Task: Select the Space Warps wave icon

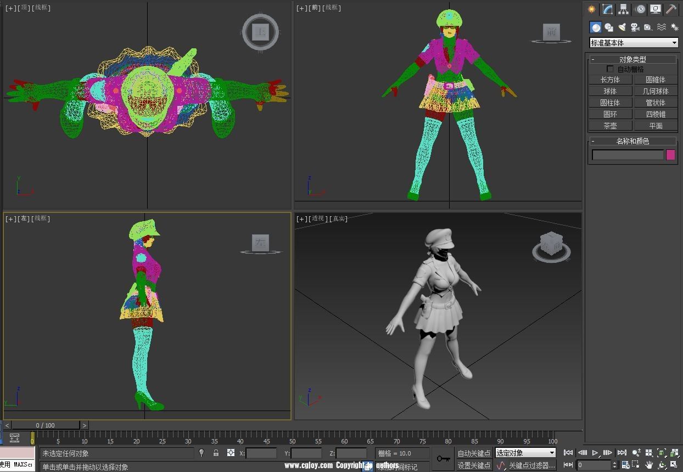Action: click(x=661, y=27)
